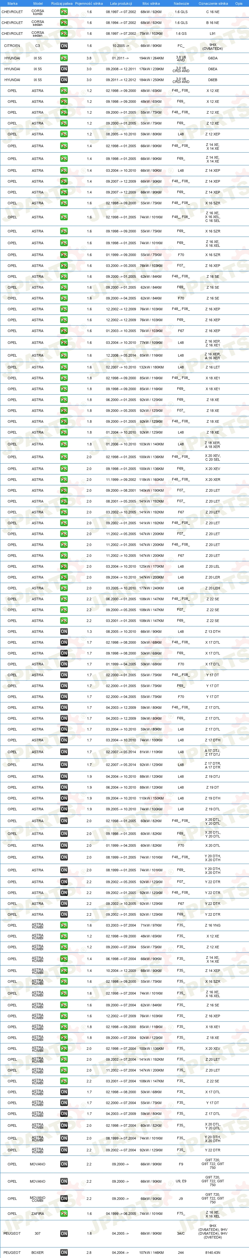Click diesel ON icon in Astra Z 17 DTH row

(64, 740)
